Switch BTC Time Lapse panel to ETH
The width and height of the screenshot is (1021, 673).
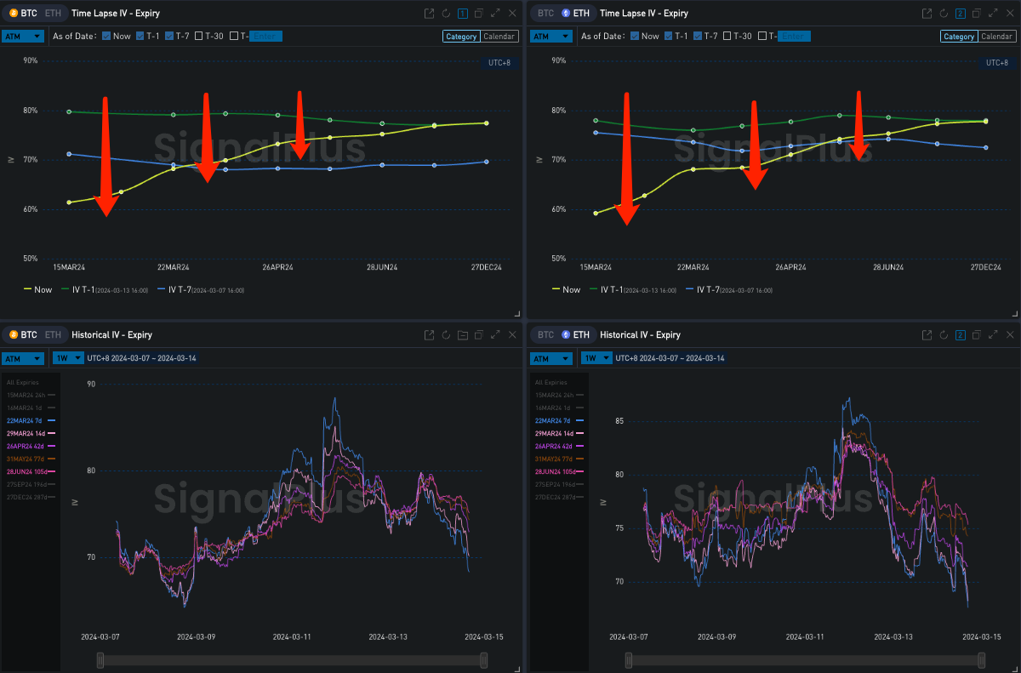(x=53, y=14)
